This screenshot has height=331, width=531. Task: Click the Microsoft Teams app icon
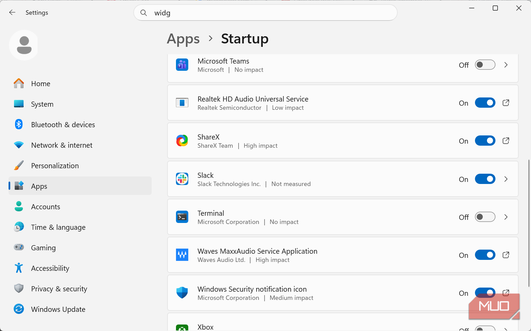(182, 65)
